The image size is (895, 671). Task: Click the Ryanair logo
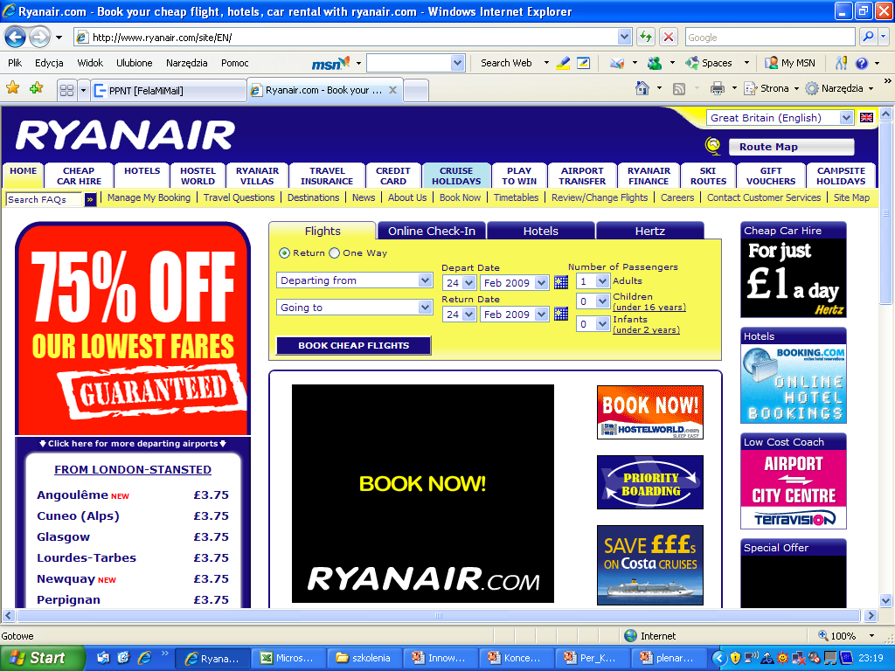coord(125,135)
